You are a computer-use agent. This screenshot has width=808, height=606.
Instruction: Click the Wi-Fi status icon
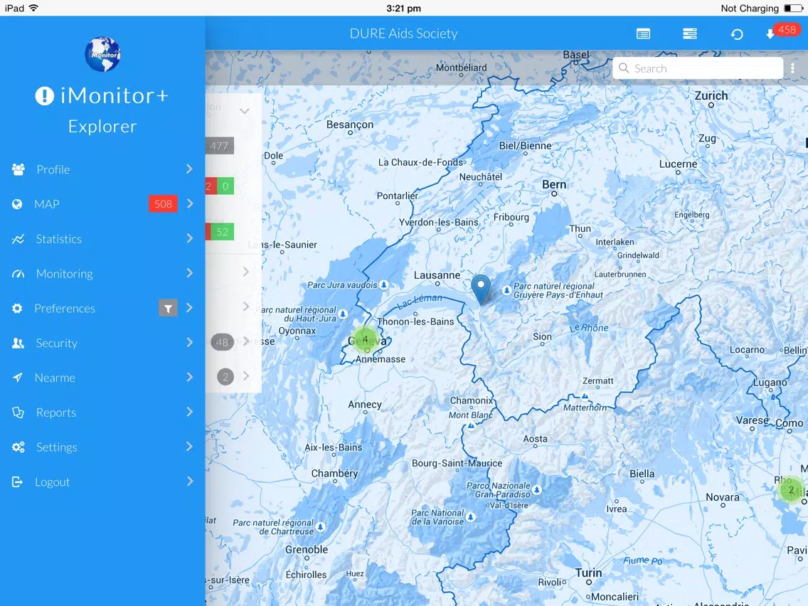[34, 8]
